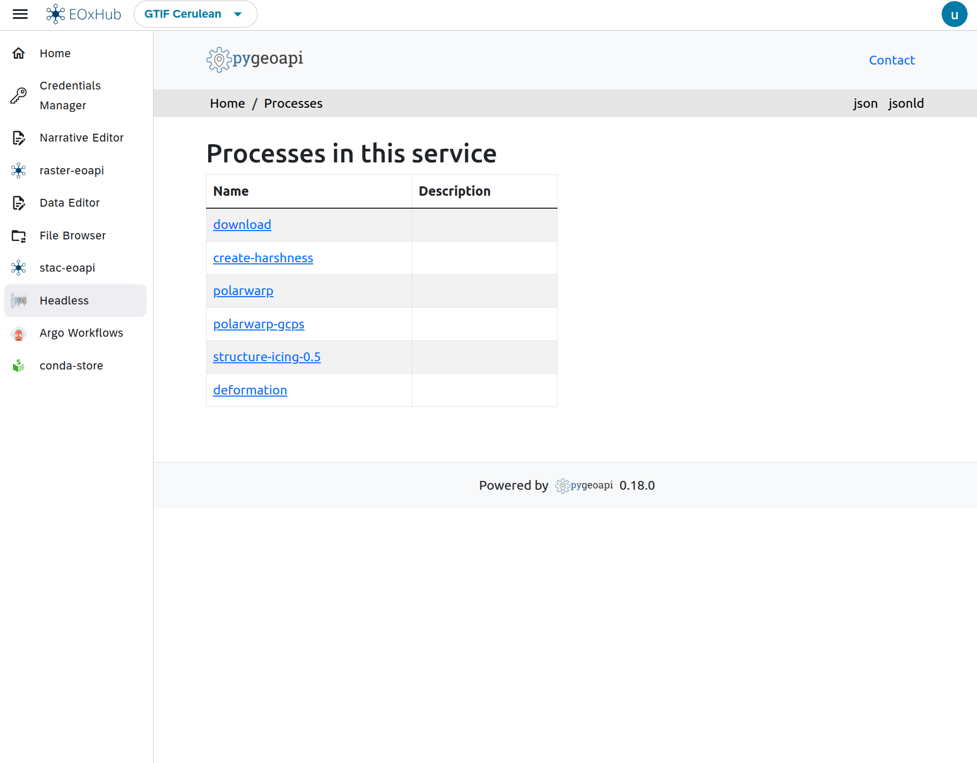
Task: Open the structure-icing-0.5 process link
Action: 267,357
